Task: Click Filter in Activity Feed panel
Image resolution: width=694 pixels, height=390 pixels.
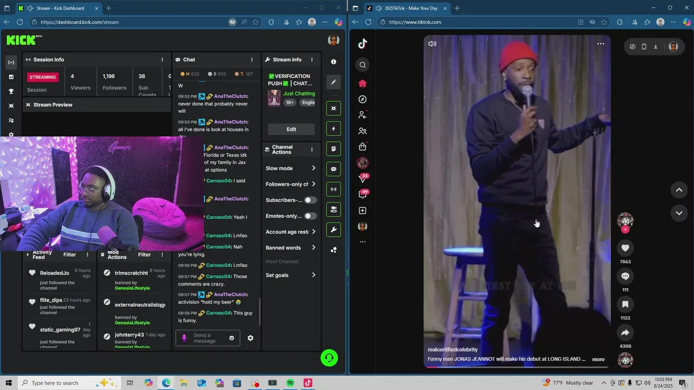Action: click(x=69, y=255)
